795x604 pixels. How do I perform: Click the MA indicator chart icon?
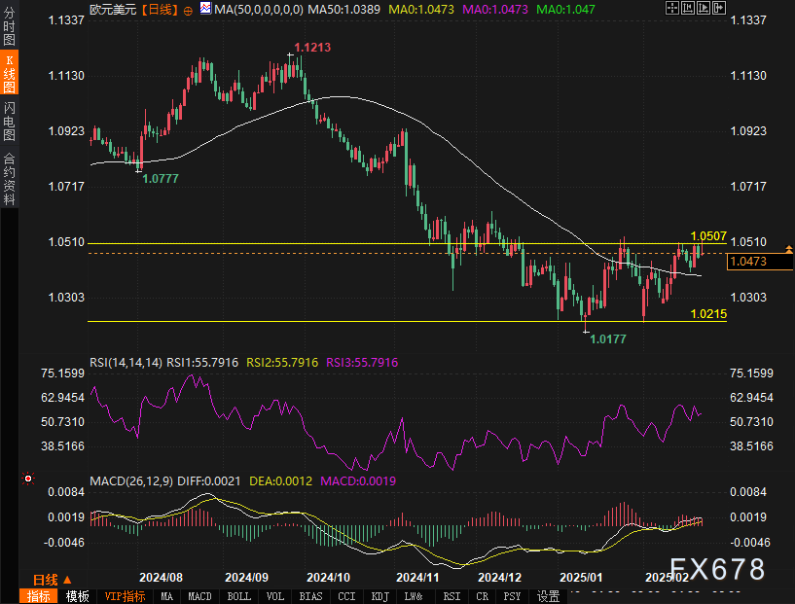pos(203,9)
